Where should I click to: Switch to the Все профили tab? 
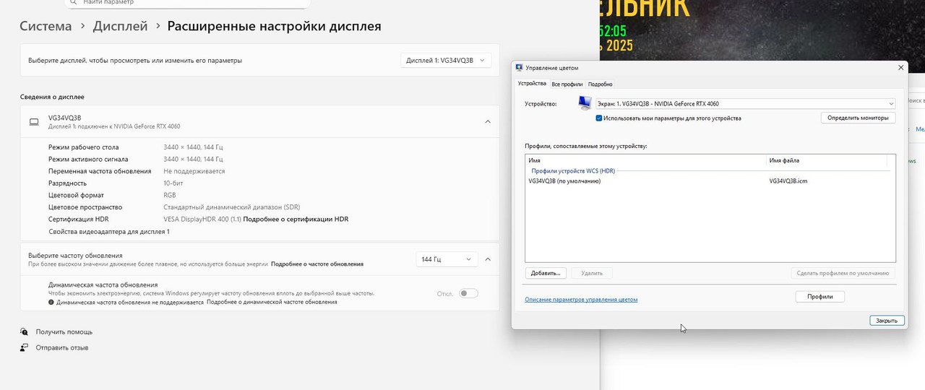[x=567, y=84]
